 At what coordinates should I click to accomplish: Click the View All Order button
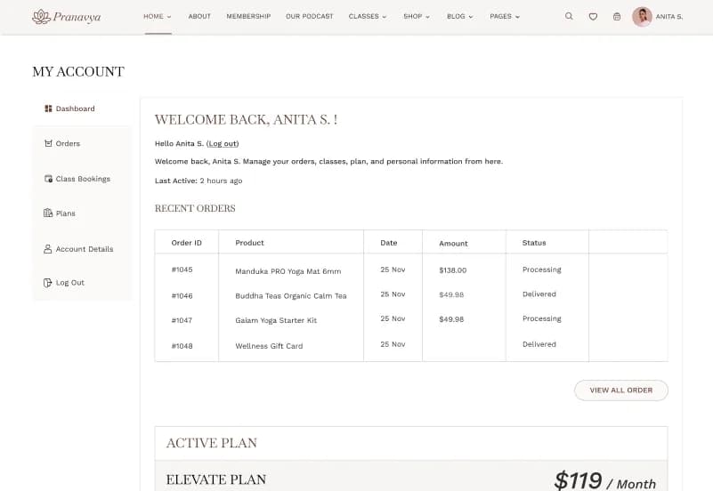pyautogui.click(x=621, y=390)
